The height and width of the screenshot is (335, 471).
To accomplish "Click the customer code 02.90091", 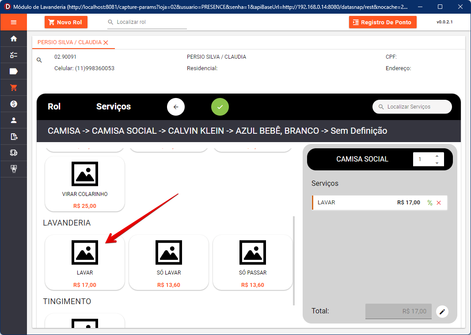I will [x=65, y=57].
